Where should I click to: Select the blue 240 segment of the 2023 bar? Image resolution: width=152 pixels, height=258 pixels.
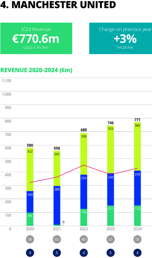tap(111, 189)
